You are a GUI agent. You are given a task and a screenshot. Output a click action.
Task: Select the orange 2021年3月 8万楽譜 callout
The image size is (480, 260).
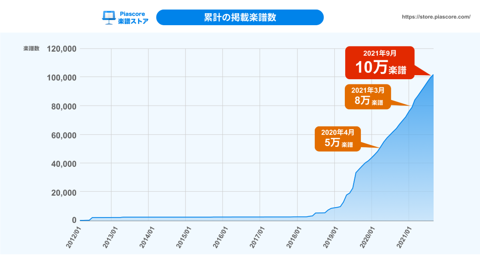click(x=368, y=96)
